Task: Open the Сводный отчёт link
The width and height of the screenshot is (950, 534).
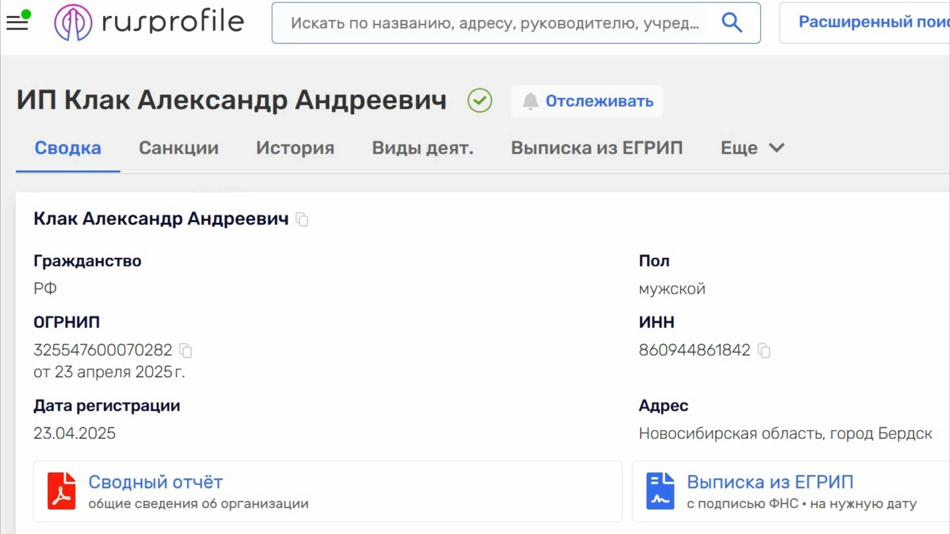Action: point(155,482)
